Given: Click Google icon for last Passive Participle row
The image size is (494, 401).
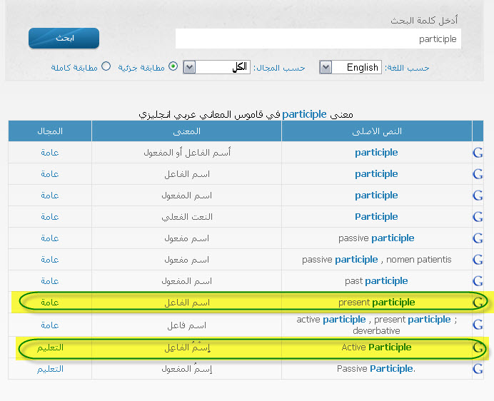Looking at the screenshot, I should point(478,369).
